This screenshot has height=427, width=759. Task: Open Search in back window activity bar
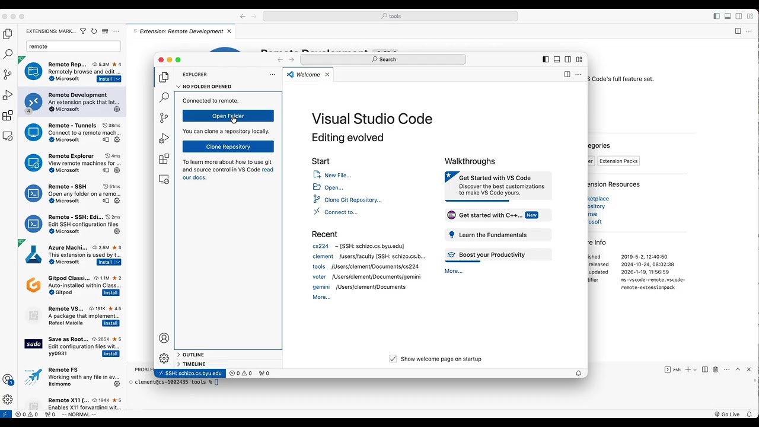tap(8, 54)
